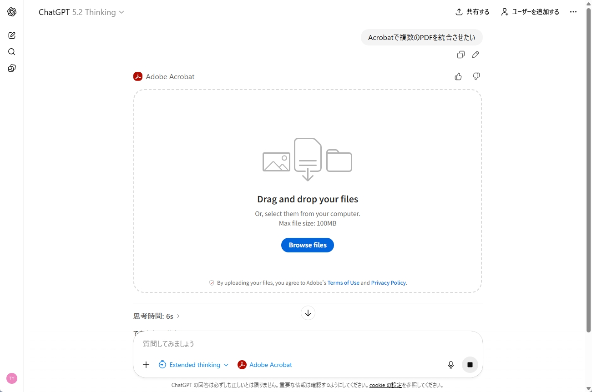Click the 'Drag and drop your files' heading
The width and height of the screenshot is (592, 392).
308,199
